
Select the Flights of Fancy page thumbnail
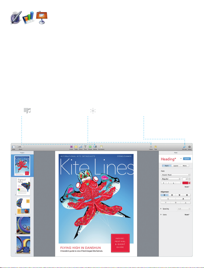tap(23, 186)
